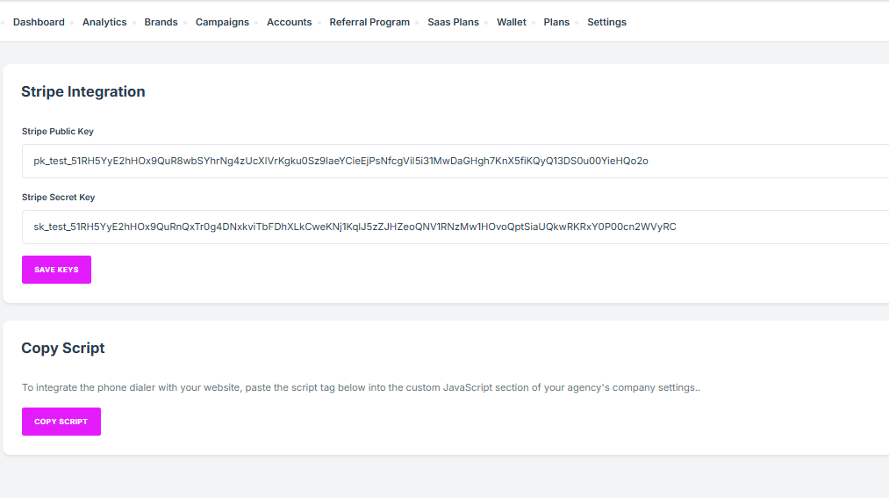Click the Save Keys button

(57, 270)
